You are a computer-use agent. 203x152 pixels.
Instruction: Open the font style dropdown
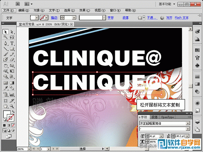[188, 129]
